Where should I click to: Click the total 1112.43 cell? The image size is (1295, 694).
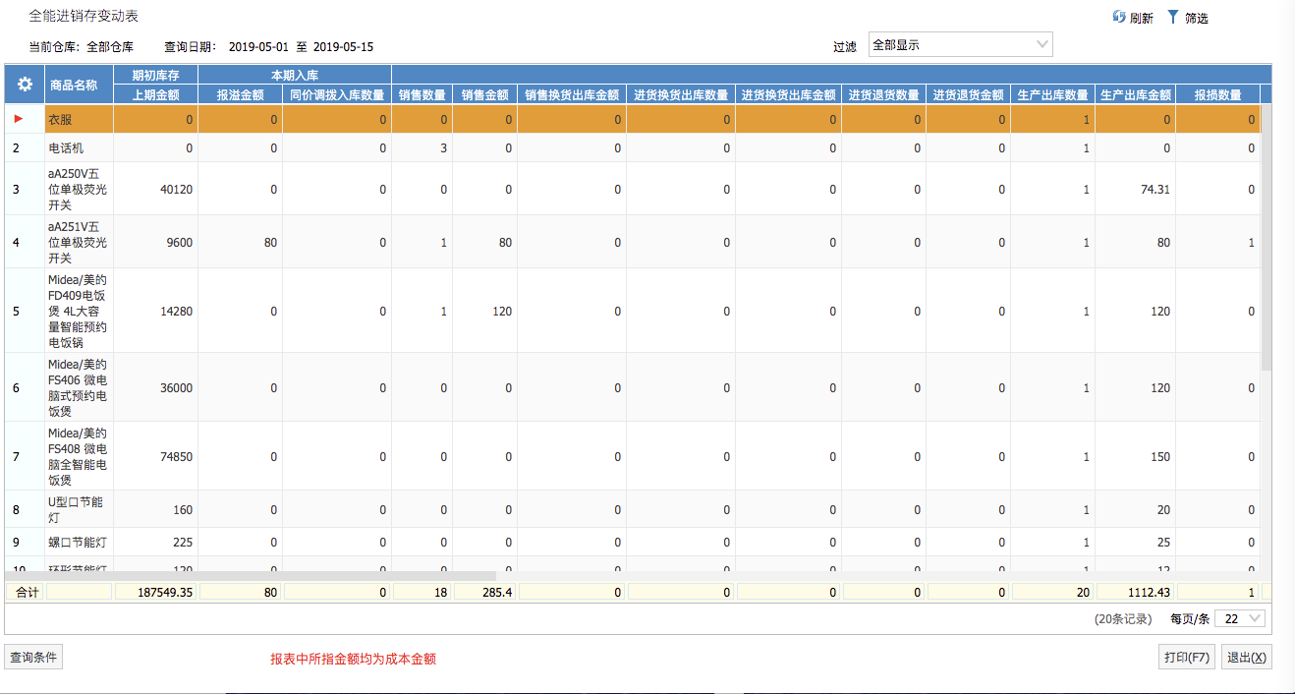[1136, 592]
